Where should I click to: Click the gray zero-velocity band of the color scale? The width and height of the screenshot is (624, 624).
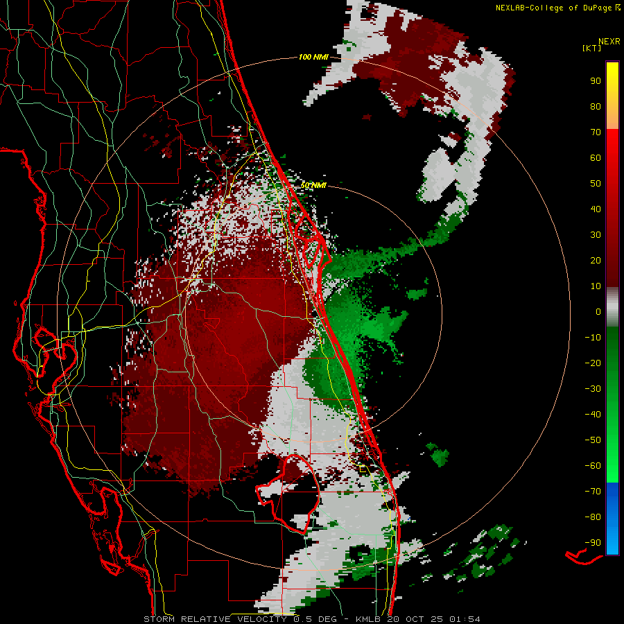coord(612,307)
